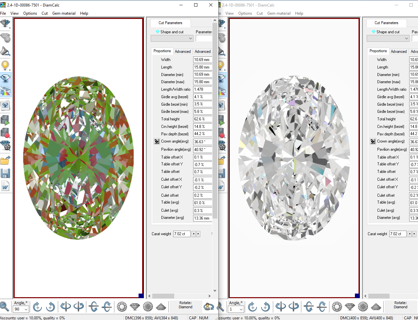Switch to Proportions tab in left window
Image resolution: width=418 pixels, height=320 pixels.
162,51
